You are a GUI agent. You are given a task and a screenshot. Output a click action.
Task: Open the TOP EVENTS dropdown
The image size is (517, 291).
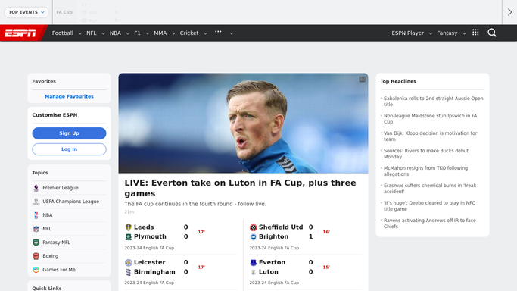coord(26,12)
